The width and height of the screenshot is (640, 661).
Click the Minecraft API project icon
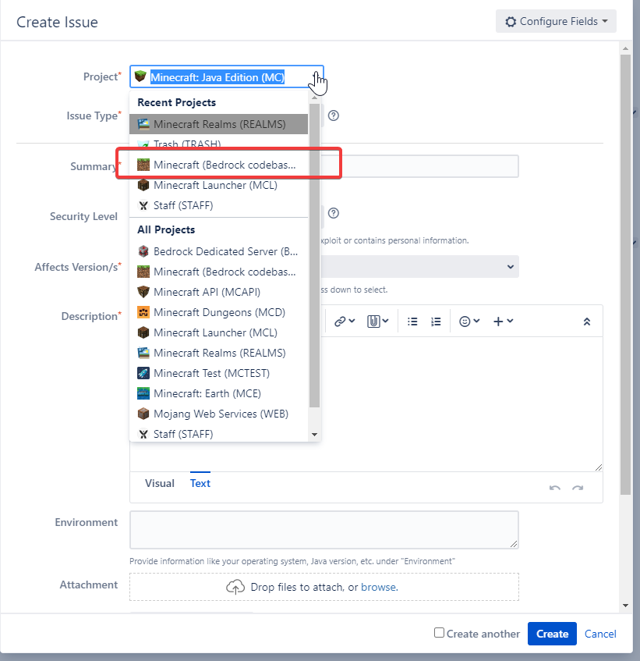coord(143,292)
